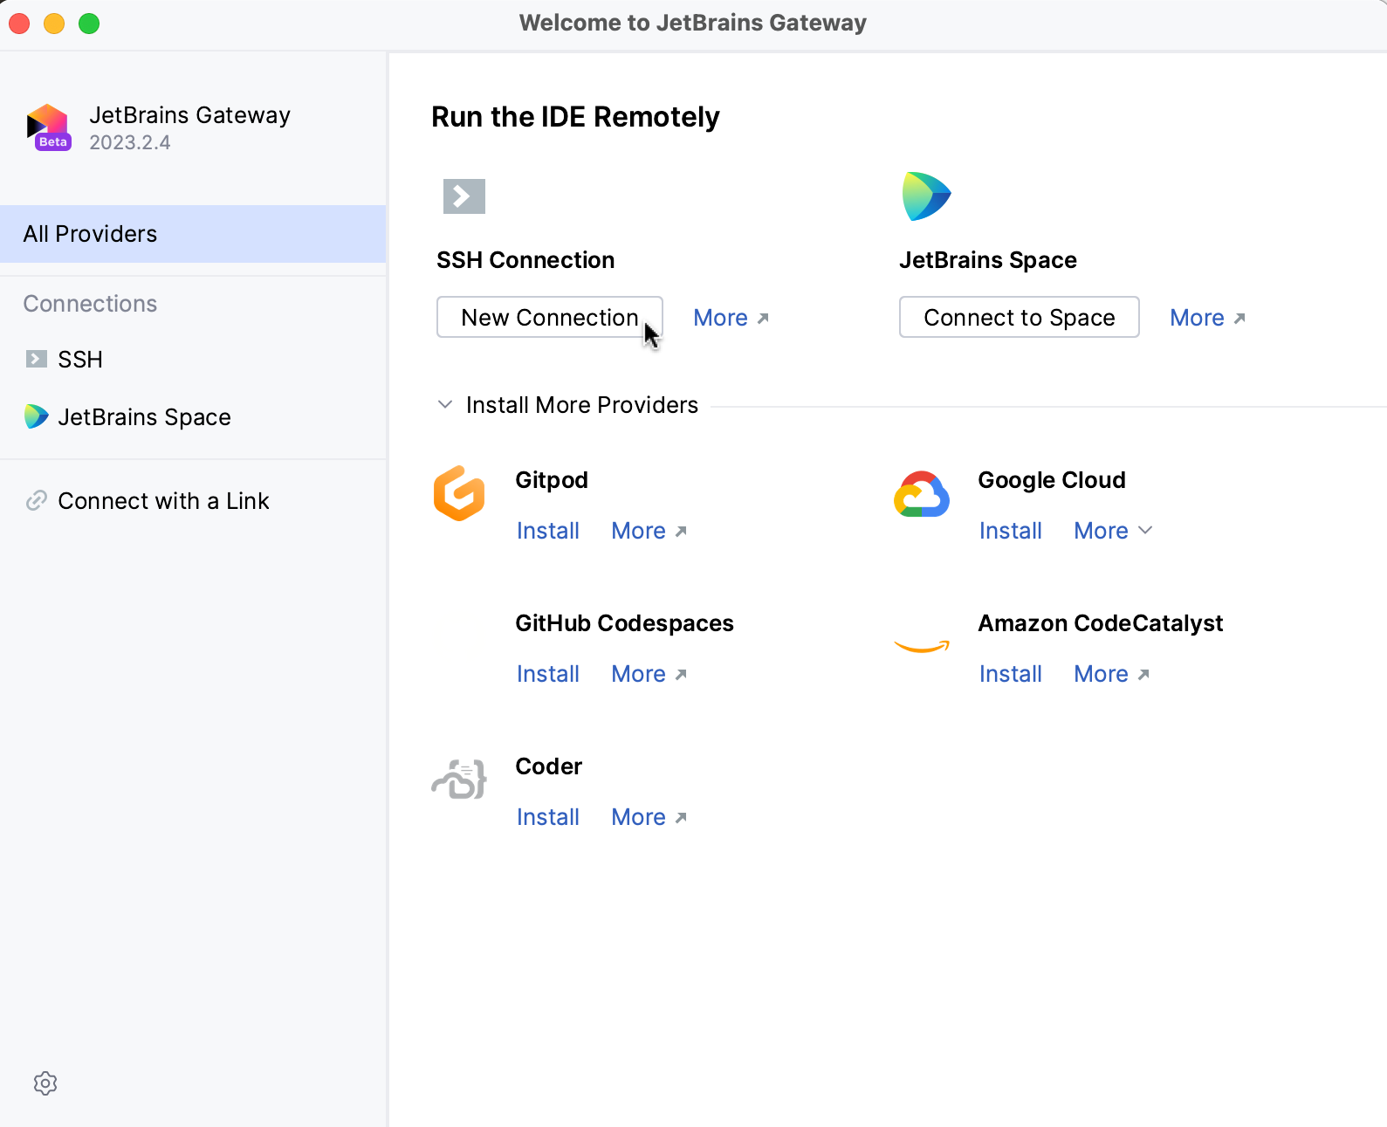Collapse the Install More Providers section
This screenshot has height=1127, width=1387.
(x=445, y=405)
